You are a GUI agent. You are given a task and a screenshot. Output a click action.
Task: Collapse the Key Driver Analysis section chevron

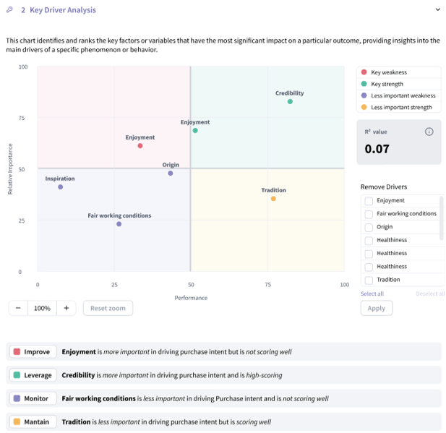(437, 9)
